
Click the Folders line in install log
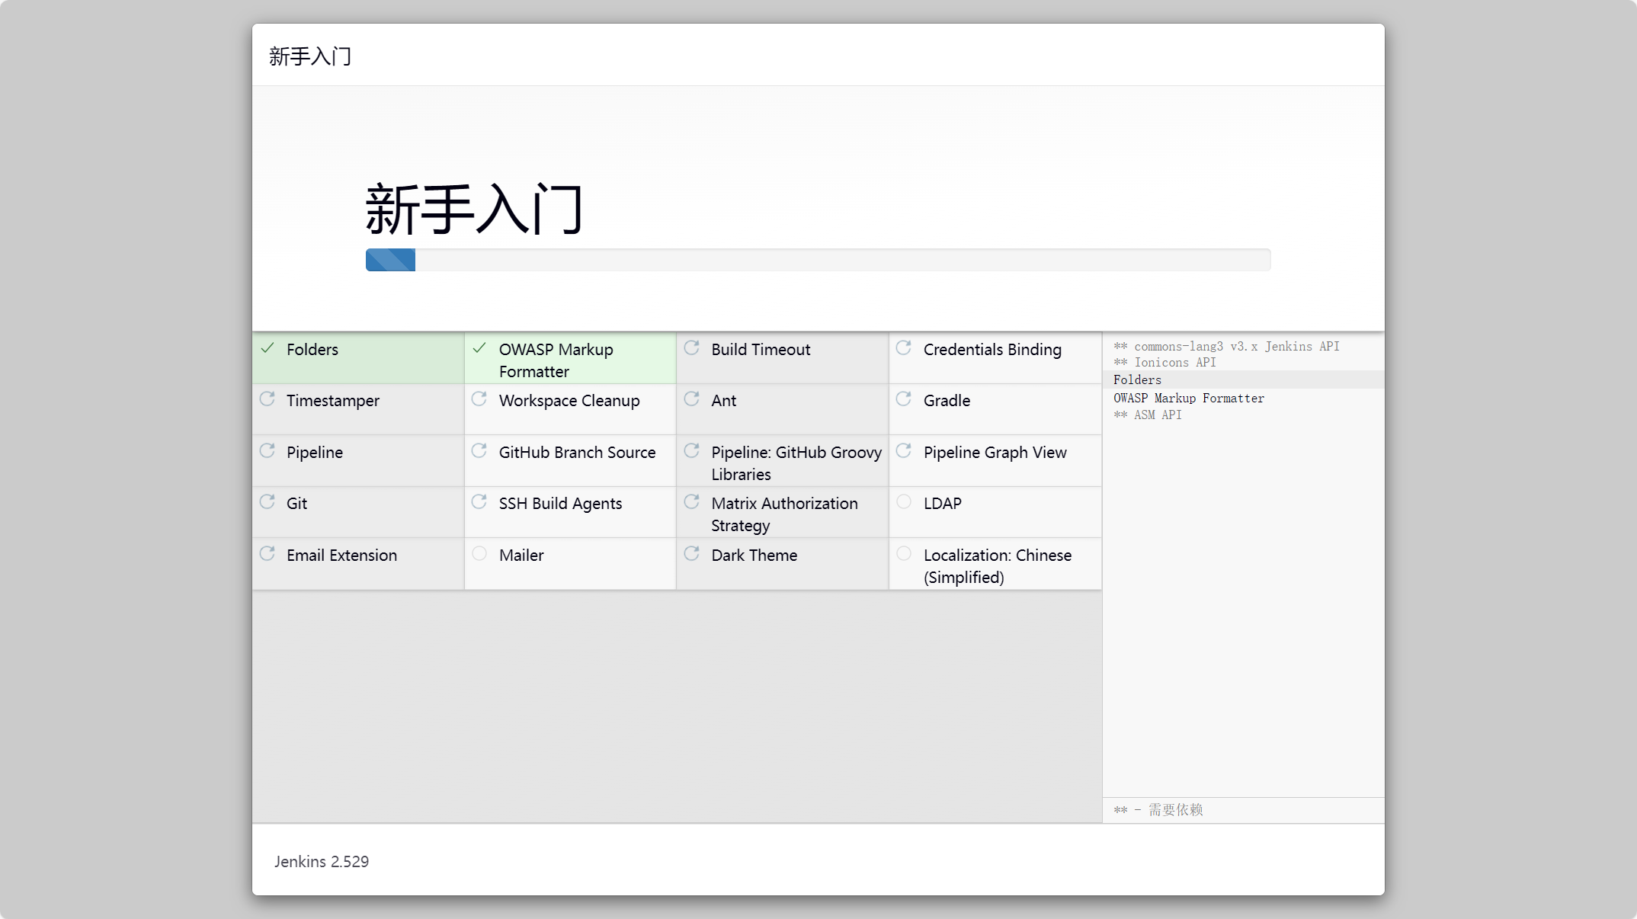(x=1137, y=379)
